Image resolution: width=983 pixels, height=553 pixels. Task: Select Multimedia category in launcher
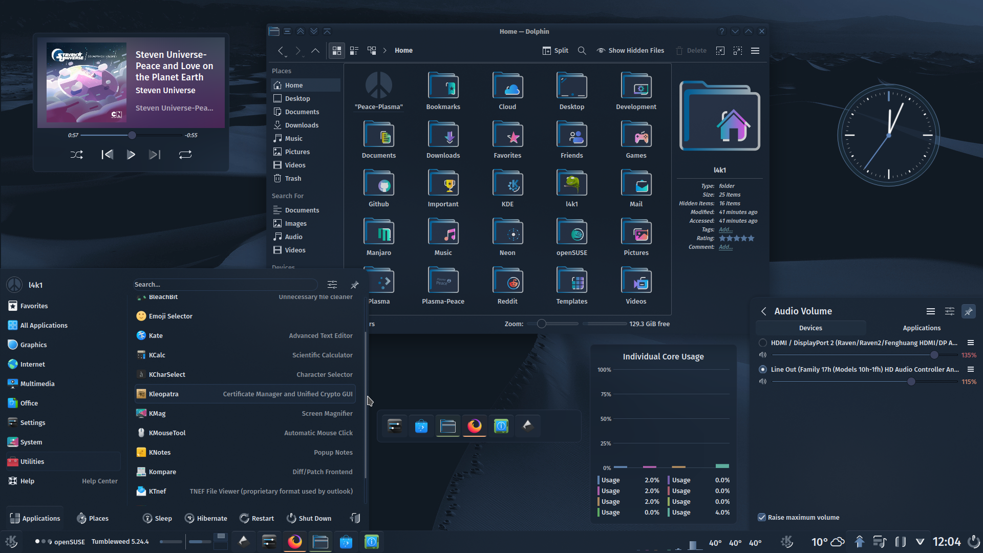click(x=63, y=384)
